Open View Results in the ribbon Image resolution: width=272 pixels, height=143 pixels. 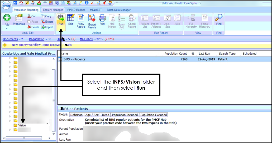[81, 21]
